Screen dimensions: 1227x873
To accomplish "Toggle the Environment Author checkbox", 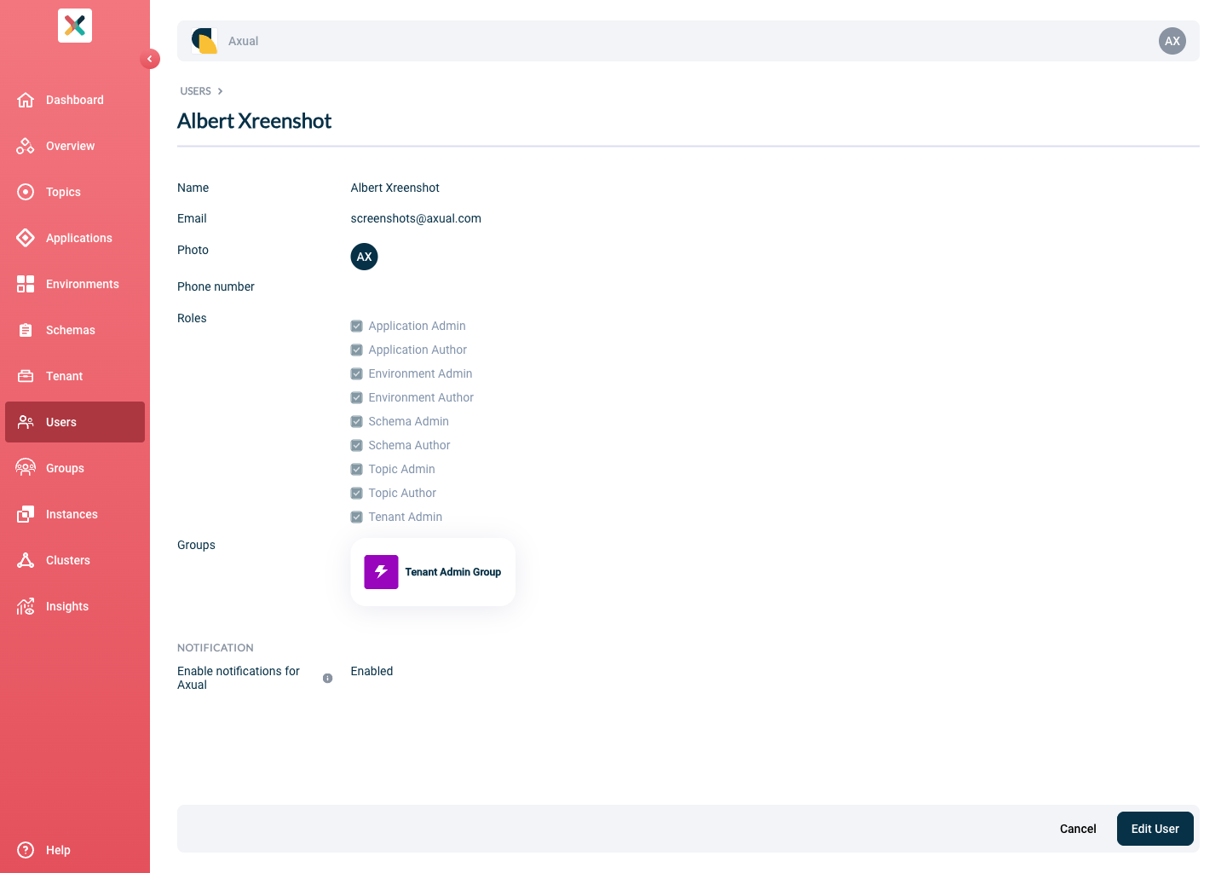I will point(356,397).
